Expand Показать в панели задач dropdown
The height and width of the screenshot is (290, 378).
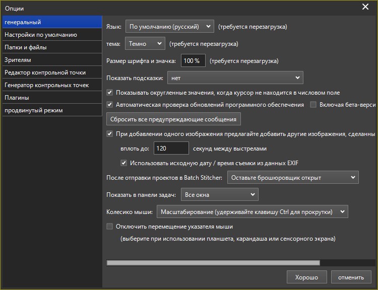(x=220, y=194)
